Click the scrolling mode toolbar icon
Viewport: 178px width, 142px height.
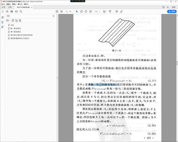click(x=110, y=11)
